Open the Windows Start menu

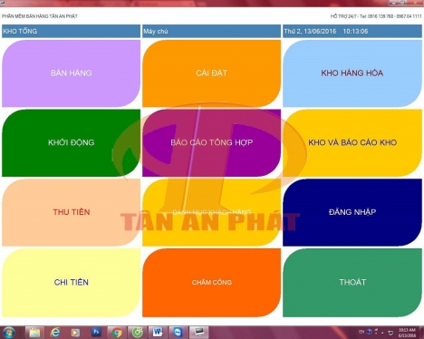(8, 333)
